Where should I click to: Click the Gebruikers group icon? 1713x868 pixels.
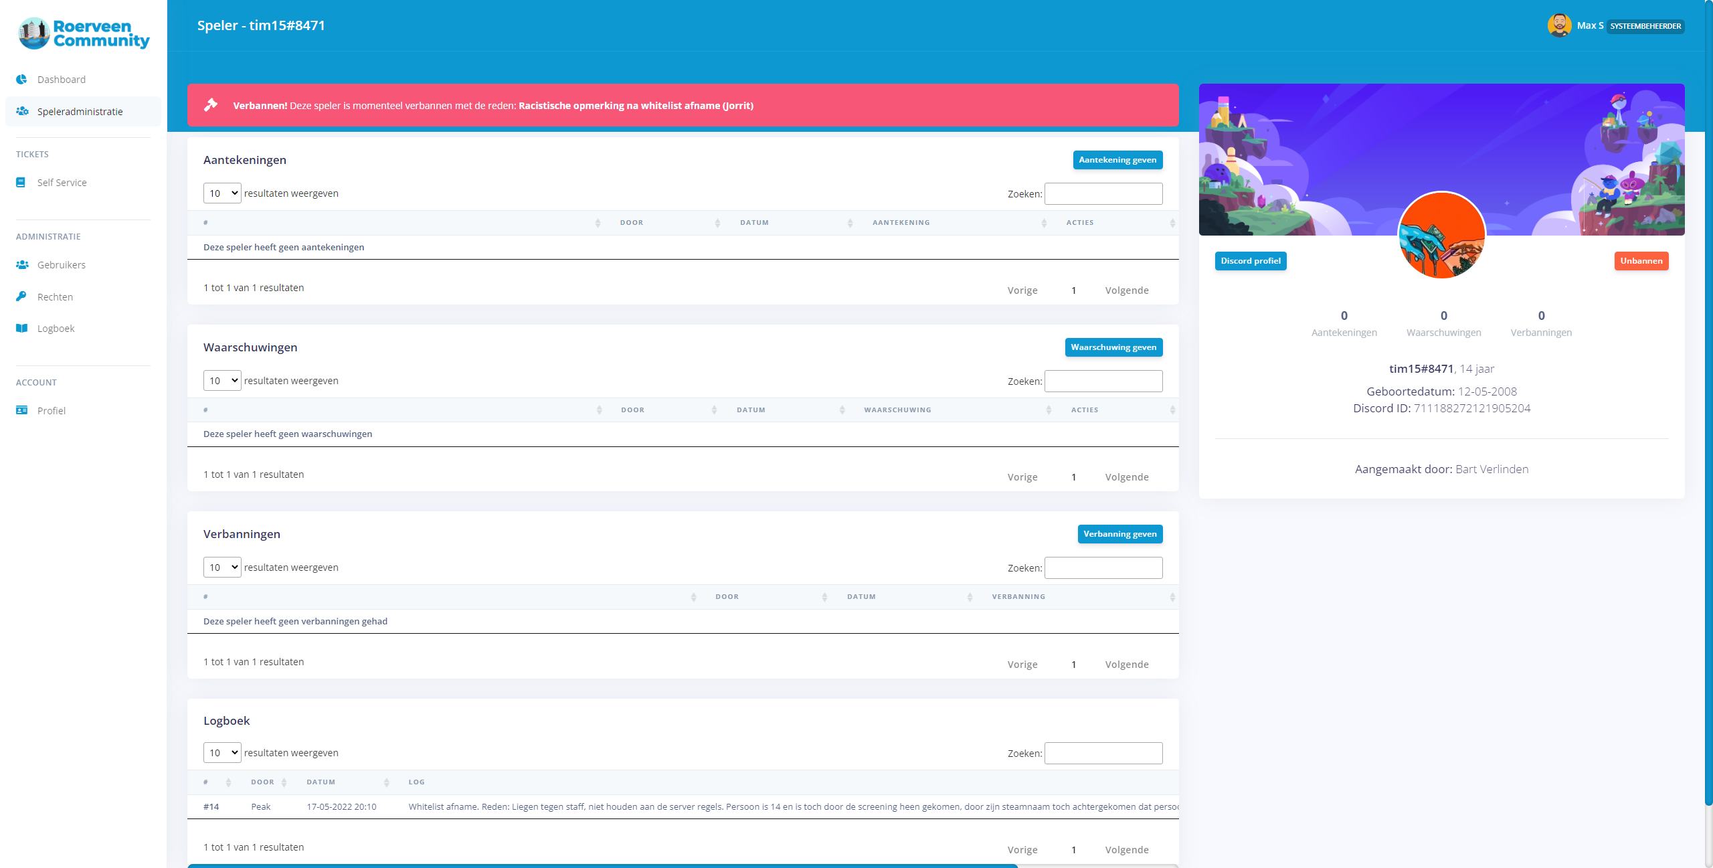pos(22,264)
